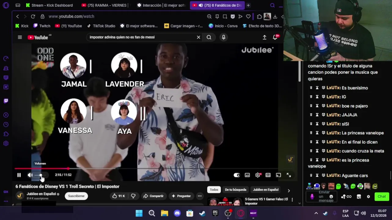The width and height of the screenshot is (392, 220).
Task: Toggle subtitles in the video player
Action: pos(247,175)
